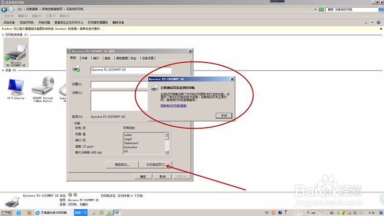Collapse the 设备 group

[3, 70]
